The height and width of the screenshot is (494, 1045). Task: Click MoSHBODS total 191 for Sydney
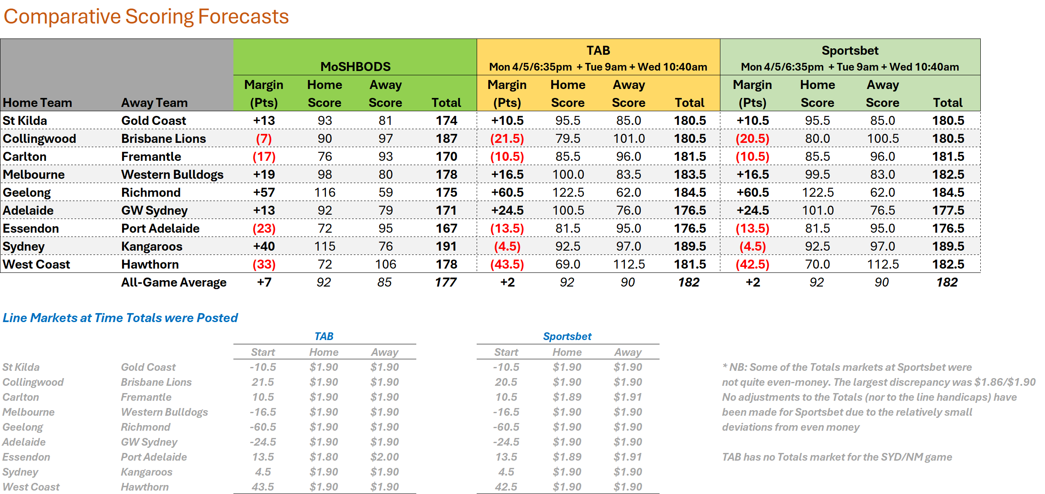pyautogui.click(x=446, y=246)
